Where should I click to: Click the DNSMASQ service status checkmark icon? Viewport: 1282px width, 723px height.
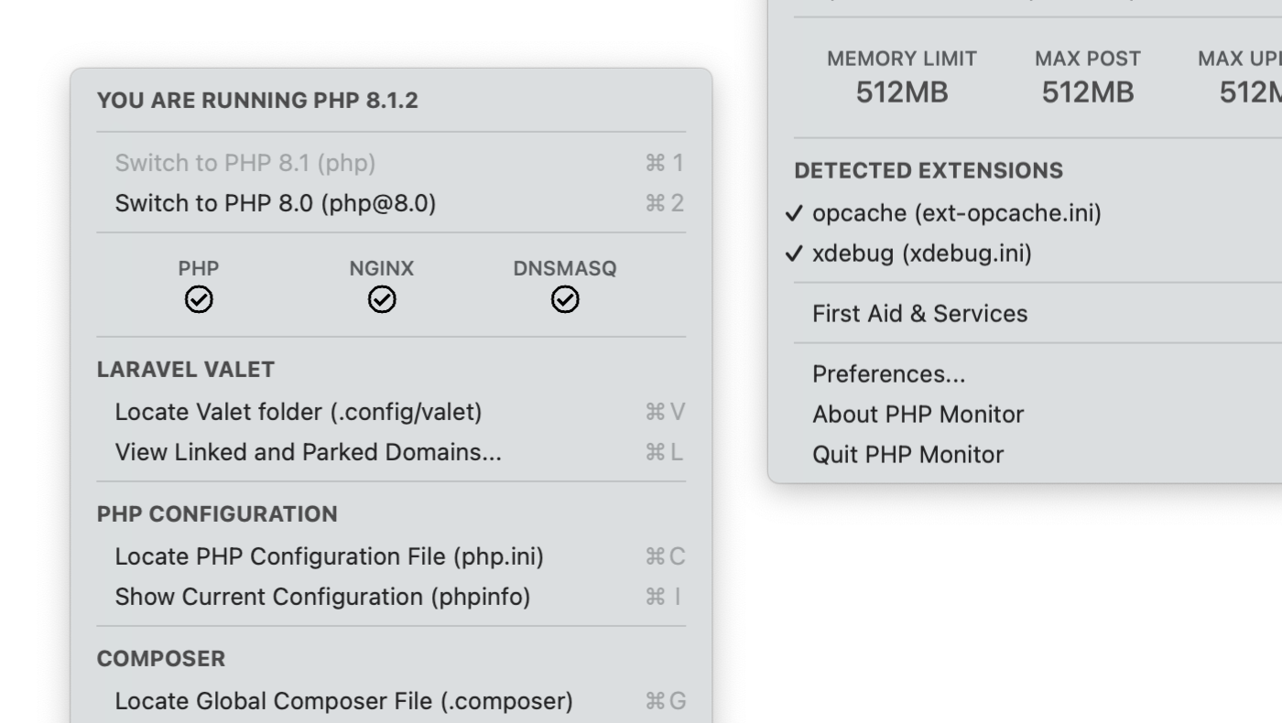[x=565, y=300]
